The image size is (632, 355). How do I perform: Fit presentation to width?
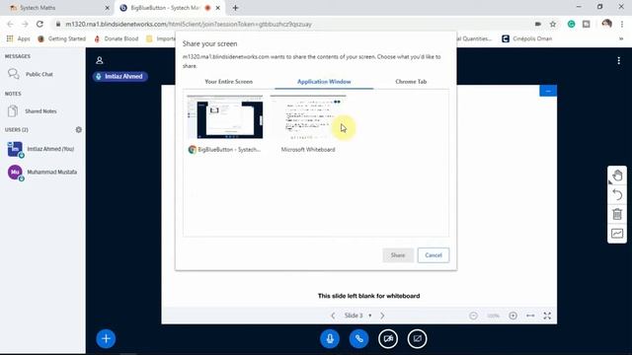pos(530,316)
